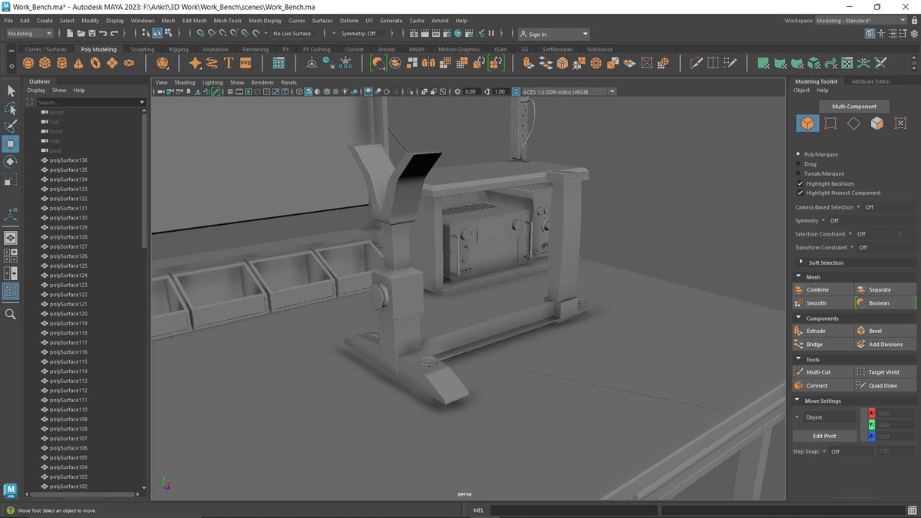Click UV selection mode icon
921x518 pixels.
tap(900, 123)
